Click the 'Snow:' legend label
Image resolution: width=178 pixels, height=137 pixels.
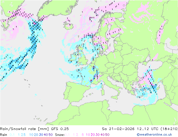[x=60, y=135]
